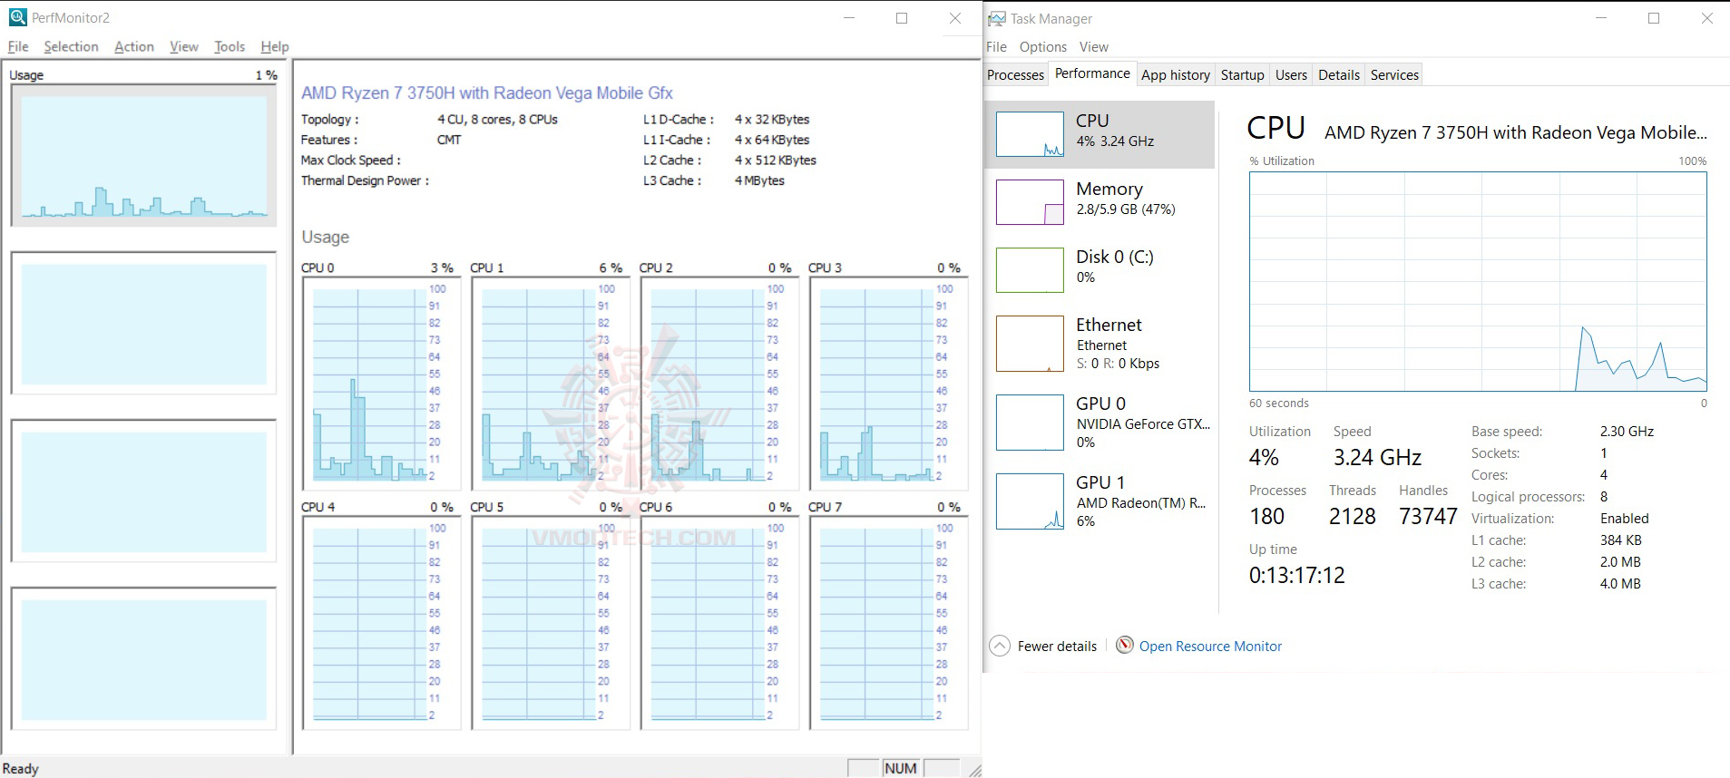Collapse with the Fewer details chevron icon
The width and height of the screenshot is (1730, 778).
point(999,646)
